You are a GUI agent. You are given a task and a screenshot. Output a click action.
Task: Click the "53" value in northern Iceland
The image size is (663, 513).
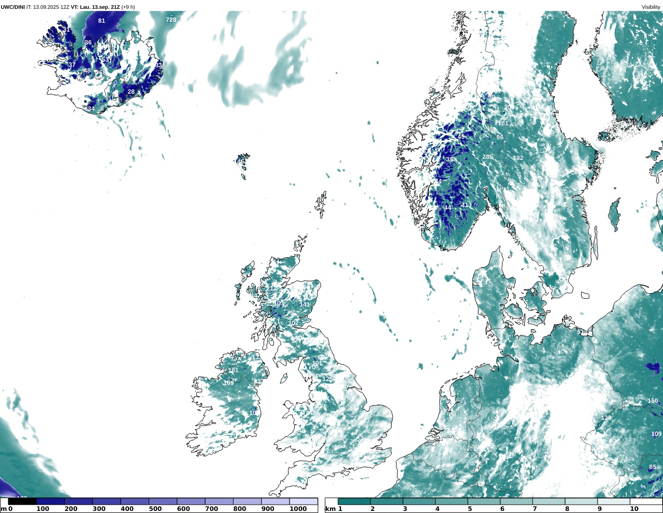(x=105, y=60)
